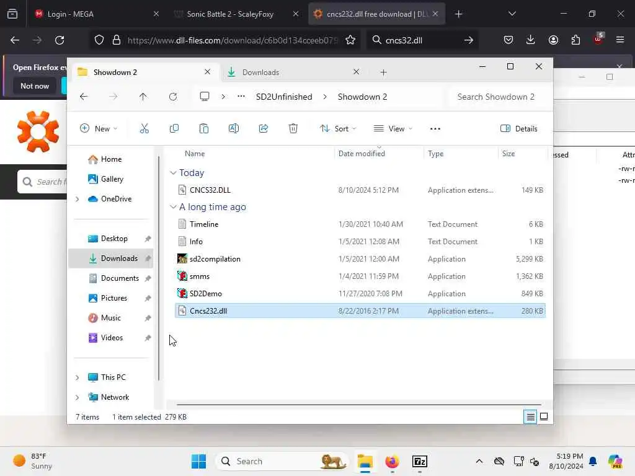Image resolution: width=635 pixels, height=476 pixels.
Task: Switch to the Login - MEGA browser tab
Action: tap(96, 14)
